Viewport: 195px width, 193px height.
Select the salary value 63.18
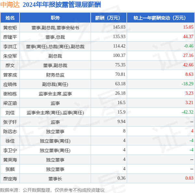pyautogui.click(x=120, y=84)
